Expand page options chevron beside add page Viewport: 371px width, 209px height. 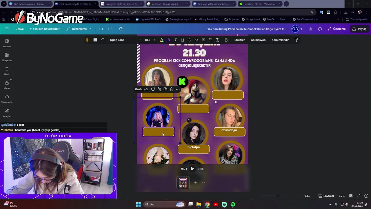coord(203,183)
